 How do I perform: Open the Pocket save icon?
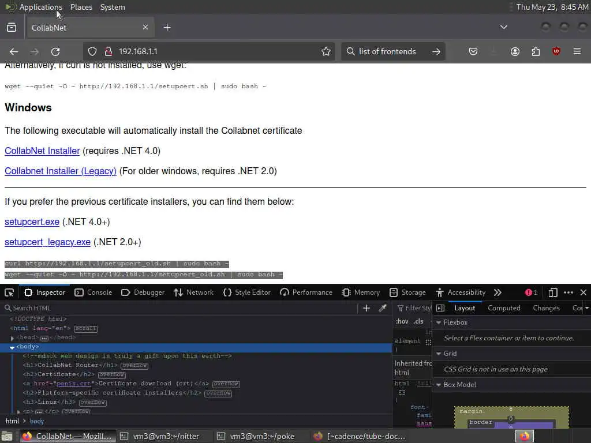click(473, 51)
